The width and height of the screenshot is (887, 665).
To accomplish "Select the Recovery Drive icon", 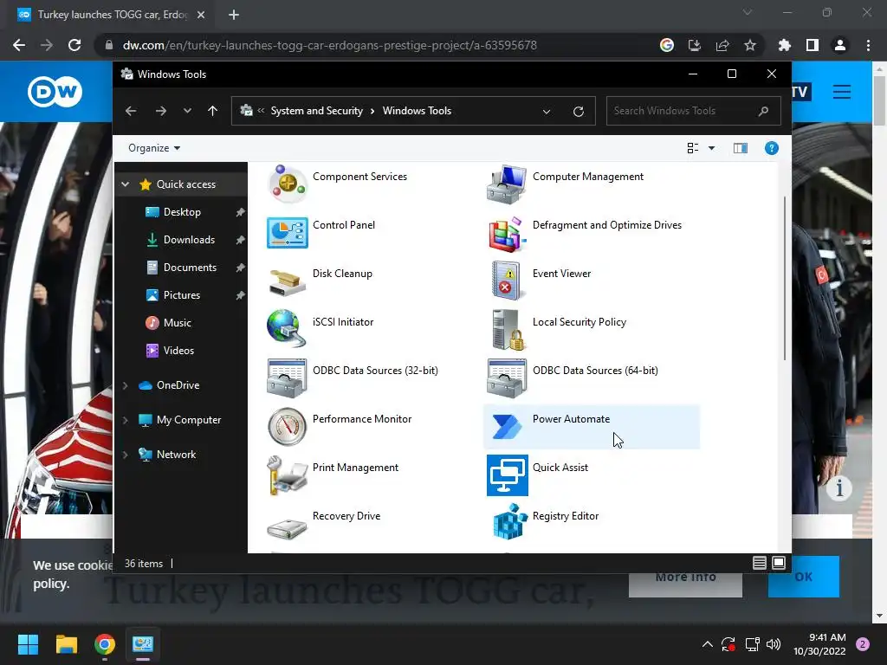I will pos(288,528).
